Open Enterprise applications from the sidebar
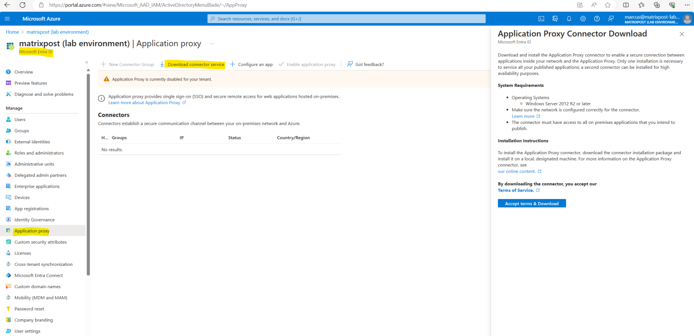This screenshot has width=694, height=336. [x=38, y=186]
